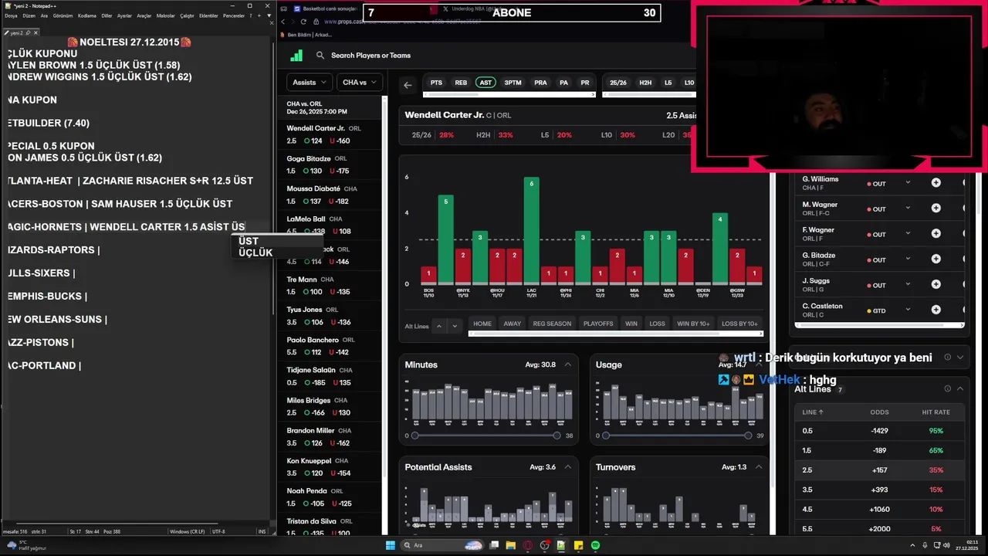Viewport: 988px width, 556px height.
Task: Collapse the Alt Lines section
Action: coord(960,388)
